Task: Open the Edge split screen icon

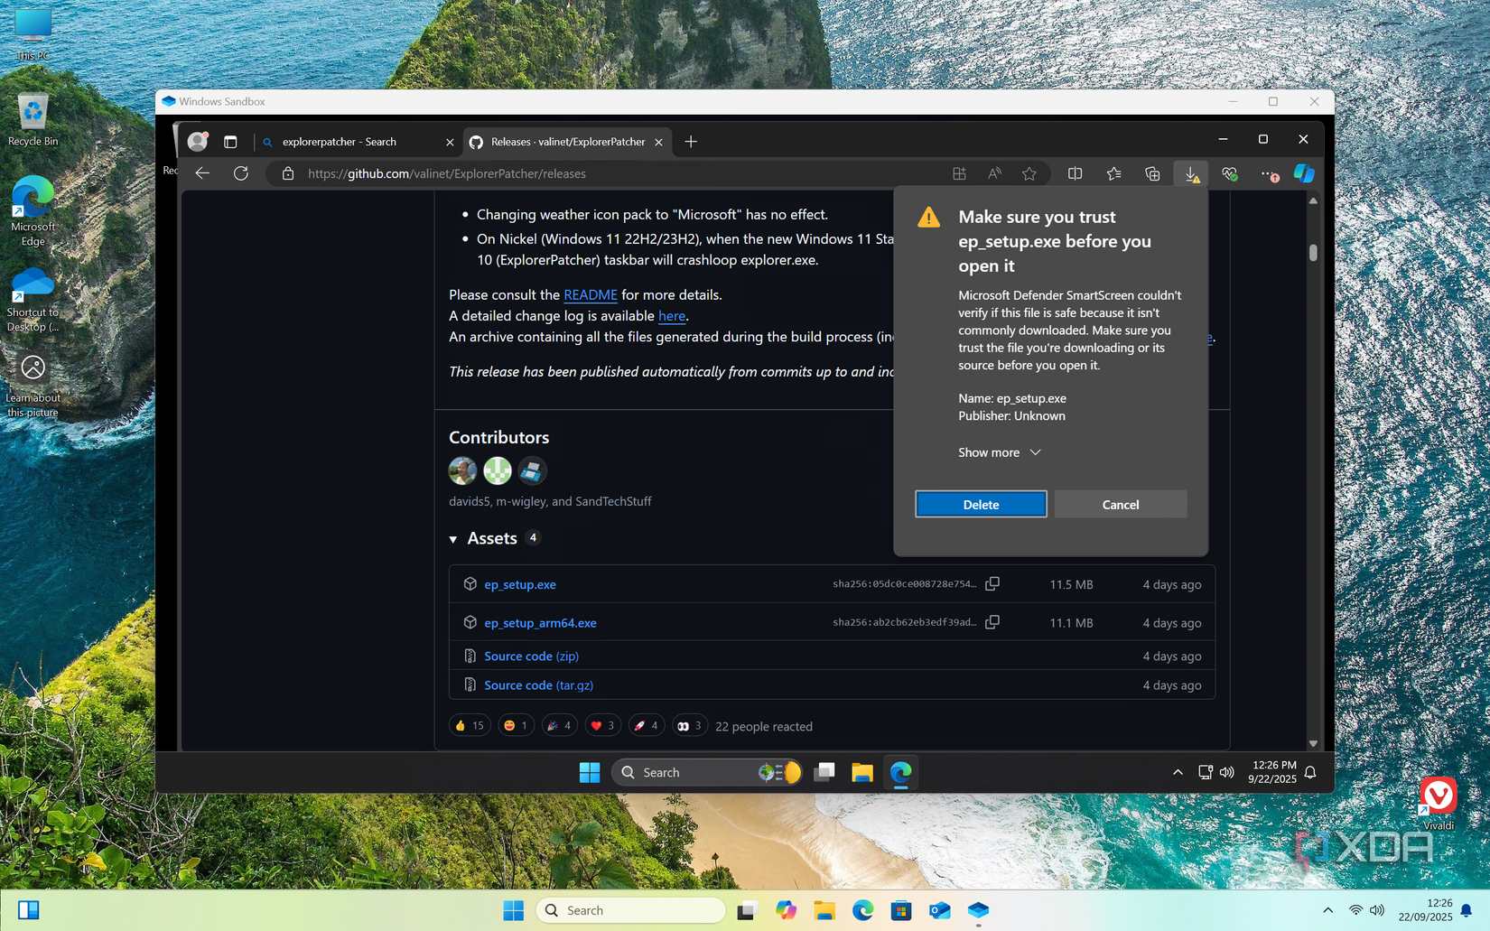Action: 1075,173
